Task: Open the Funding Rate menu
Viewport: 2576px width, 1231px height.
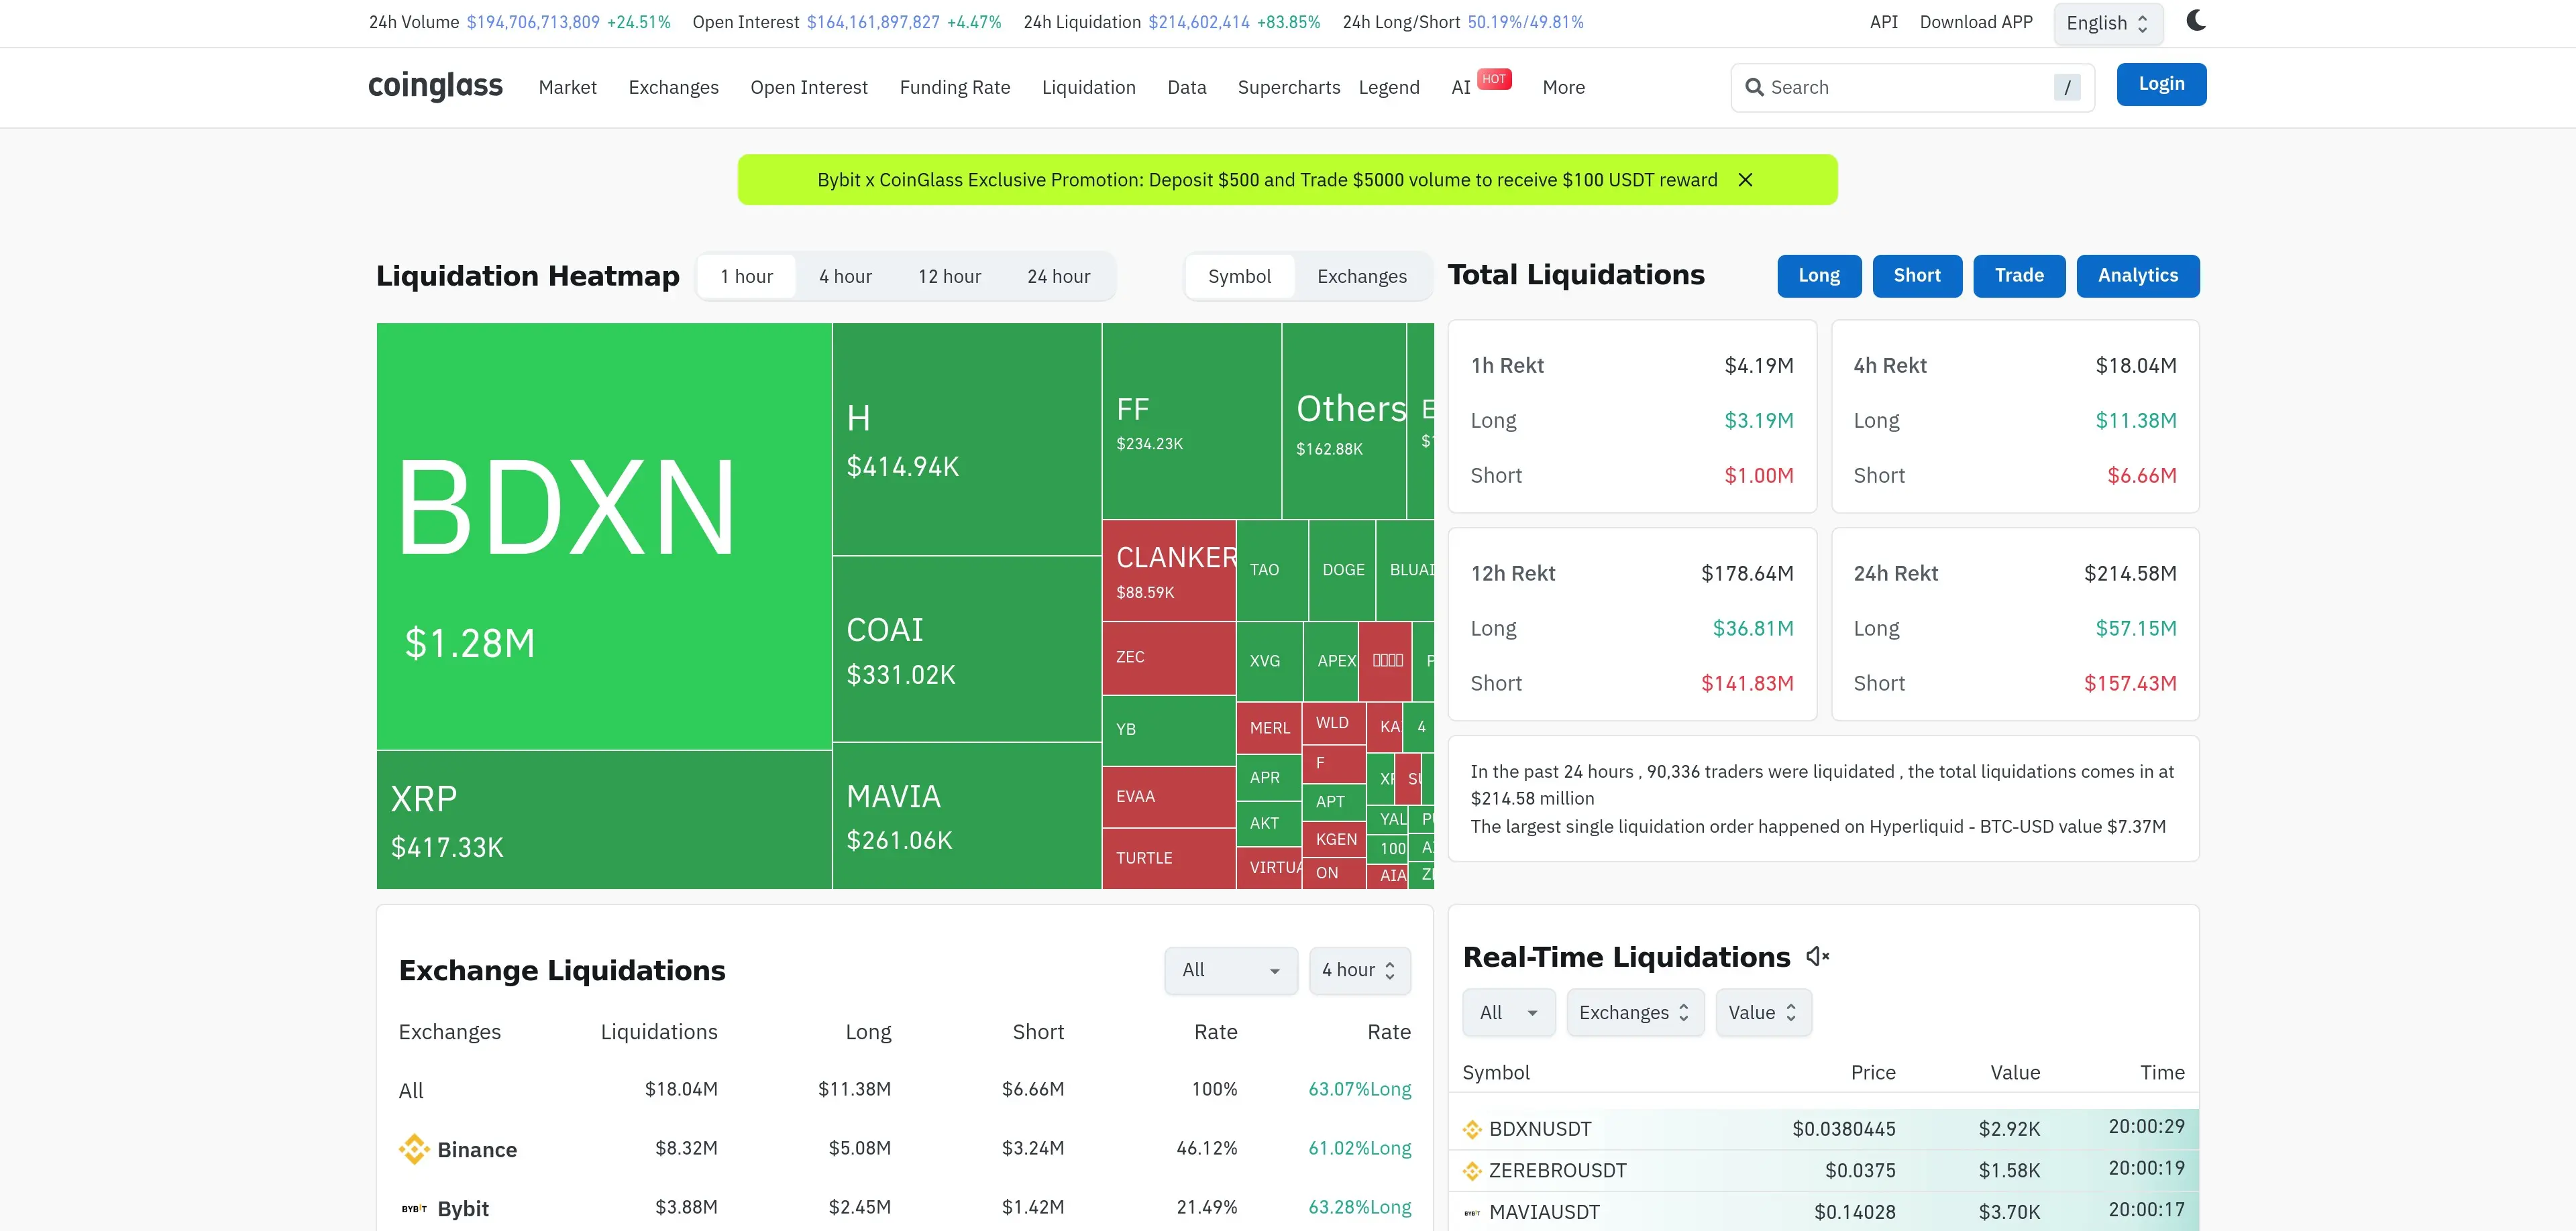Action: tap(954, 88)
